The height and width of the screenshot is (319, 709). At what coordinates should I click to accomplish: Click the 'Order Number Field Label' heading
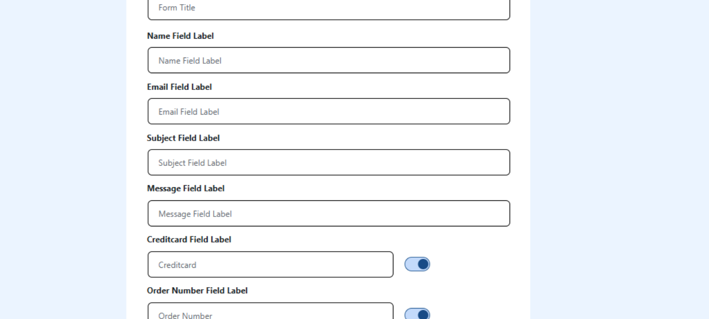pos(197,291)
